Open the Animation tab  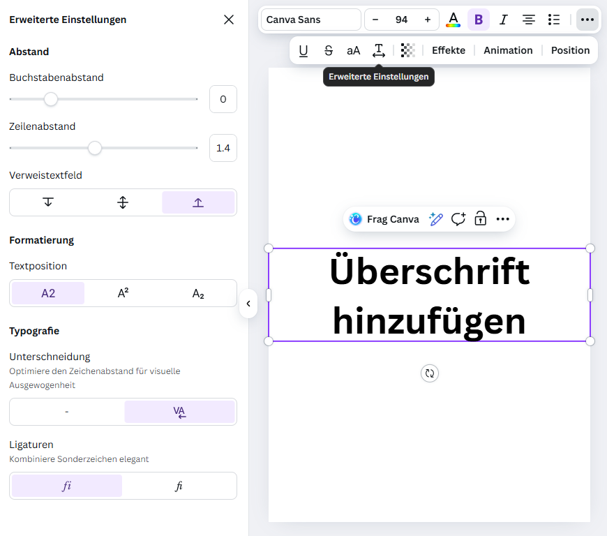pyautogui.click(x=508, y=50)
